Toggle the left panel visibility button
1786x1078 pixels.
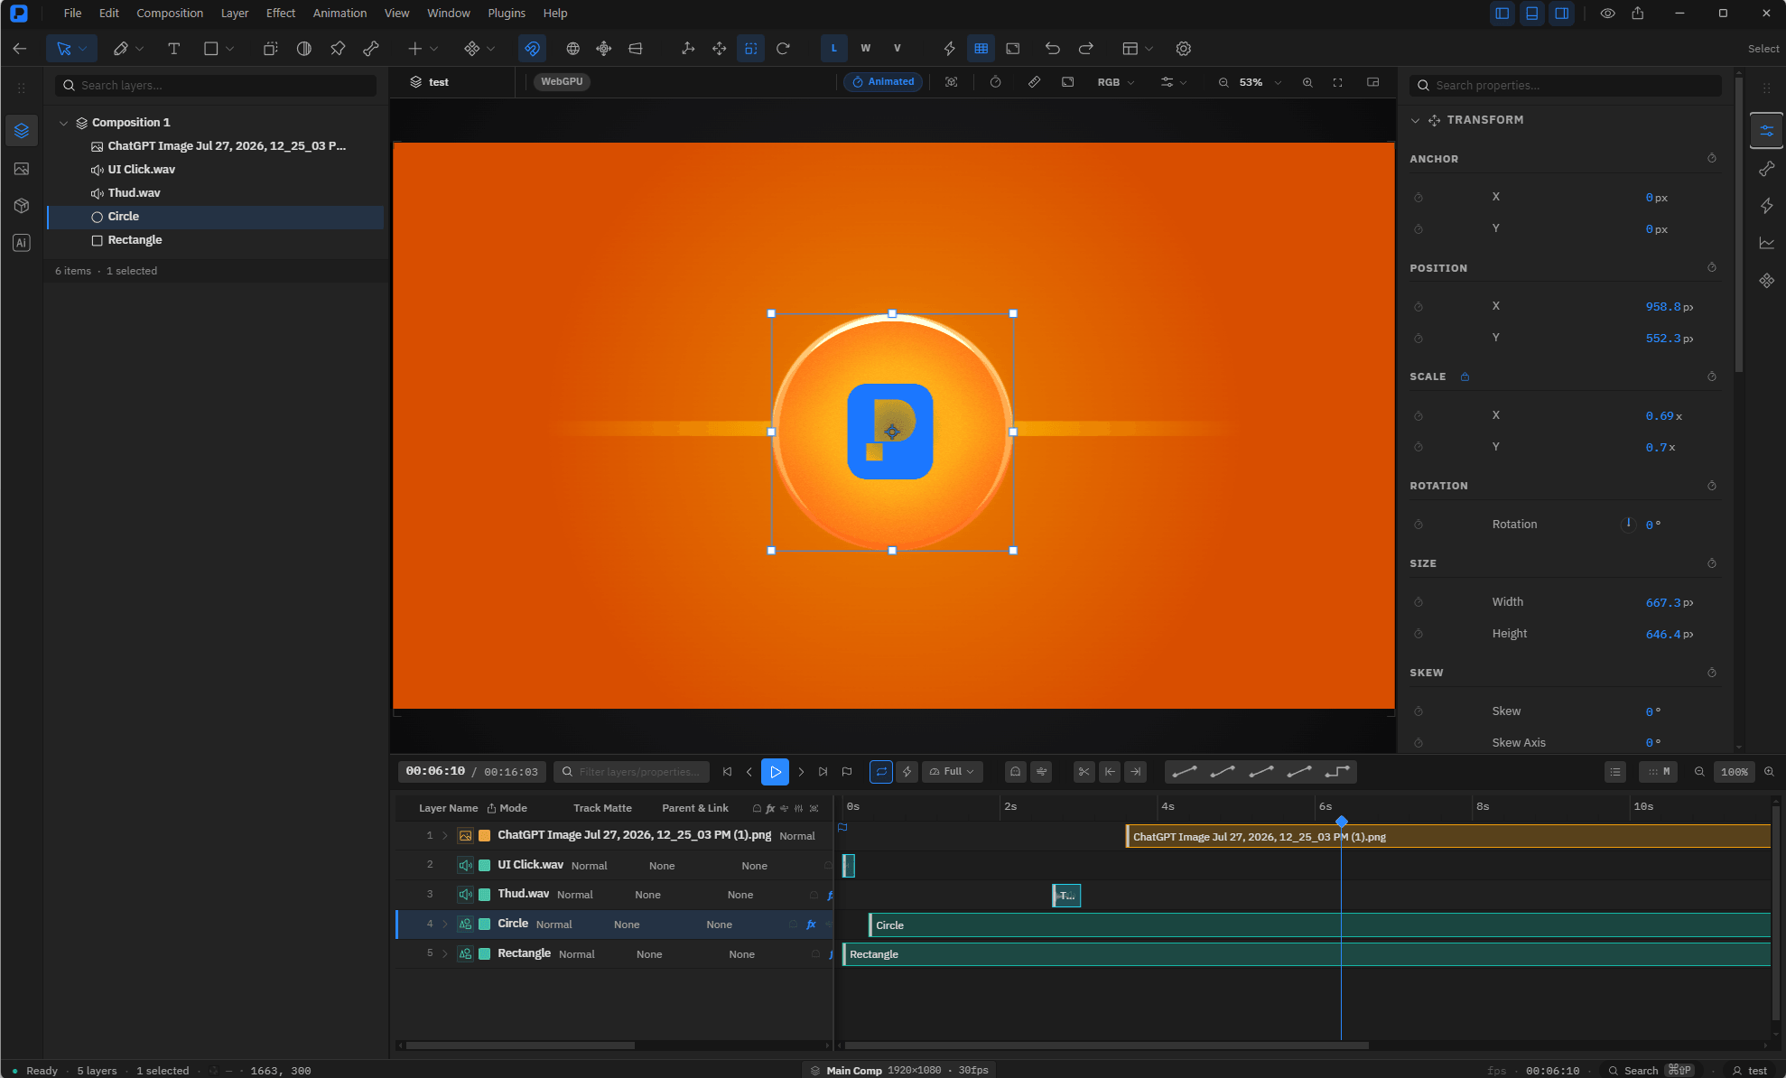click(1502, 14)
